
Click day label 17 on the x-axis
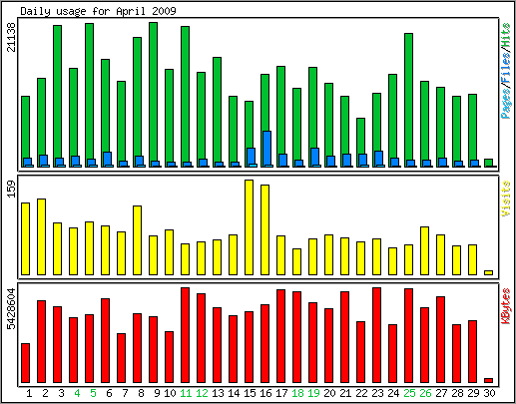[281, 393]
